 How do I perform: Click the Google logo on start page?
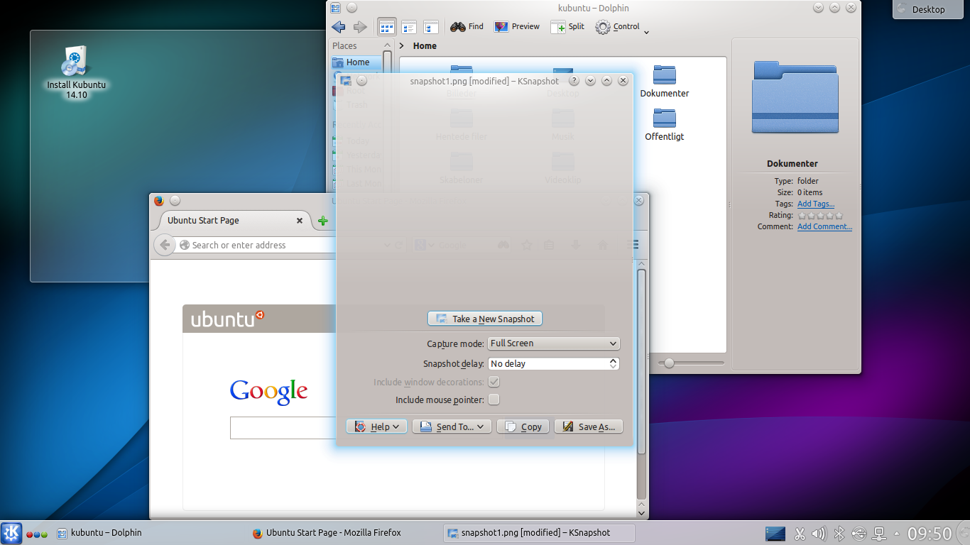point(268,391)
